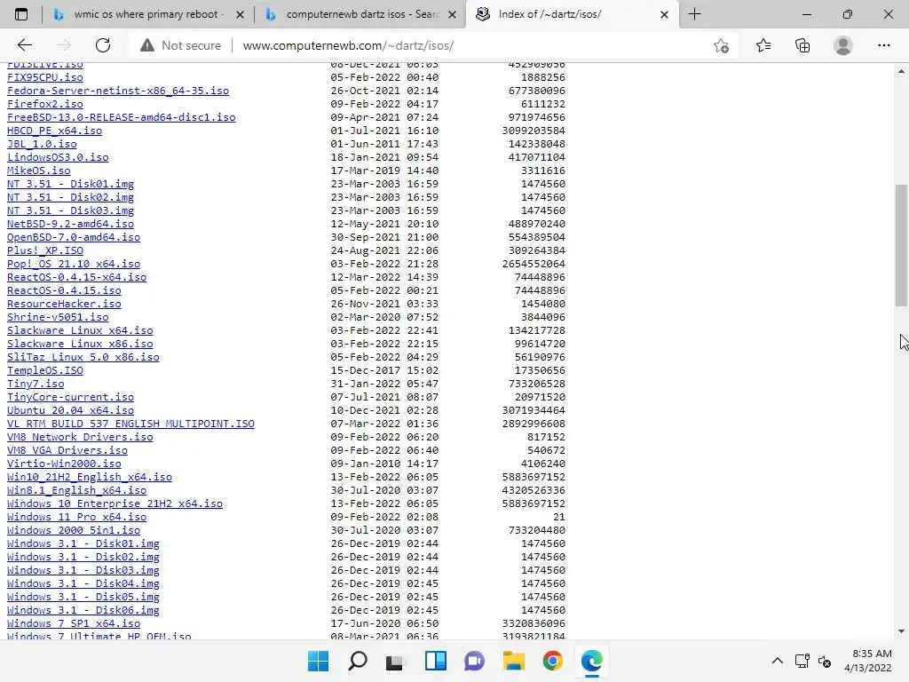Click the network tray icon
Viewport: 909px width, 682px height.
pos(802,661)
